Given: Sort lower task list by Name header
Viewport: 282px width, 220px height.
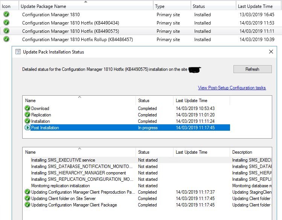Looking at the screenshot, I should [x=79, y=152].
